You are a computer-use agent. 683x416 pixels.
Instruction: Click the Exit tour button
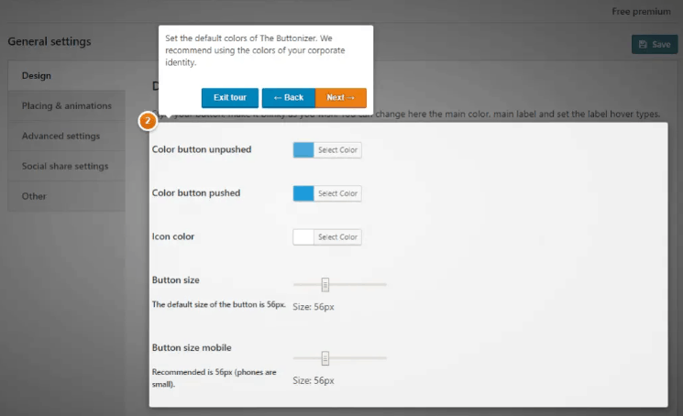[229, 97]
